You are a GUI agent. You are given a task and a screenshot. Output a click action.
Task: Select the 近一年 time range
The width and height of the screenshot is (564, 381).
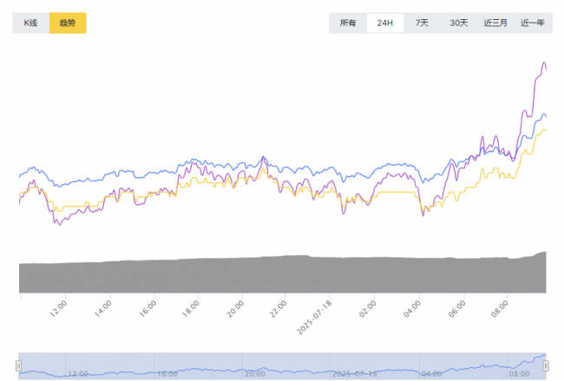coord(533,23)
